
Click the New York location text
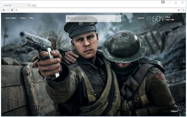tap(170, 20)
